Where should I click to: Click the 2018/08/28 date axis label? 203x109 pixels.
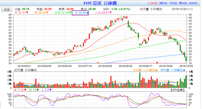(125, 66)
